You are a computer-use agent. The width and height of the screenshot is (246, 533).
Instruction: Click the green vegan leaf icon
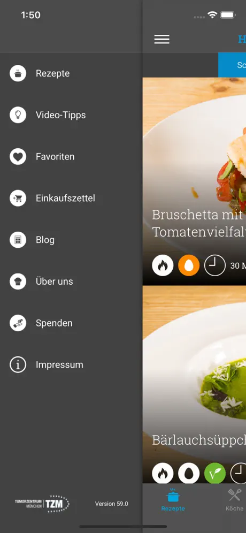click(215, 473)
